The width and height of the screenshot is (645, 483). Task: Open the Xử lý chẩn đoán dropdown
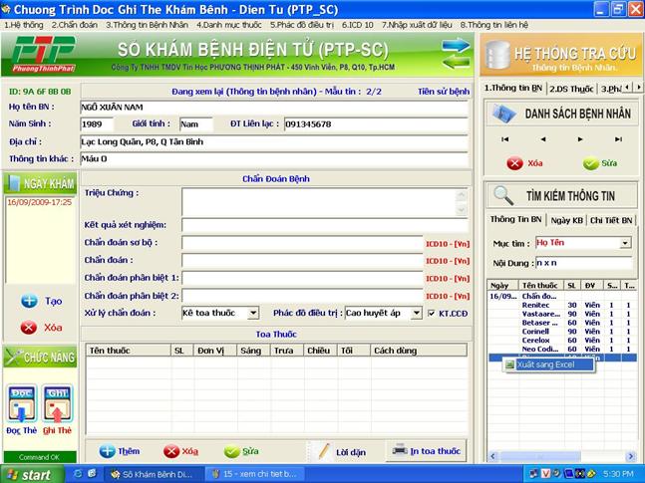pos(253,314)
